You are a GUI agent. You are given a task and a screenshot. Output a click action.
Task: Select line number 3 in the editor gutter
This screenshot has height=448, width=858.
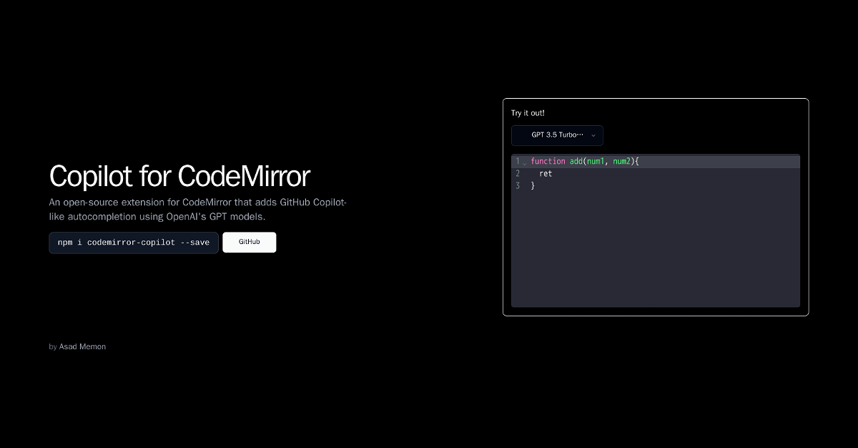point(517,186)
